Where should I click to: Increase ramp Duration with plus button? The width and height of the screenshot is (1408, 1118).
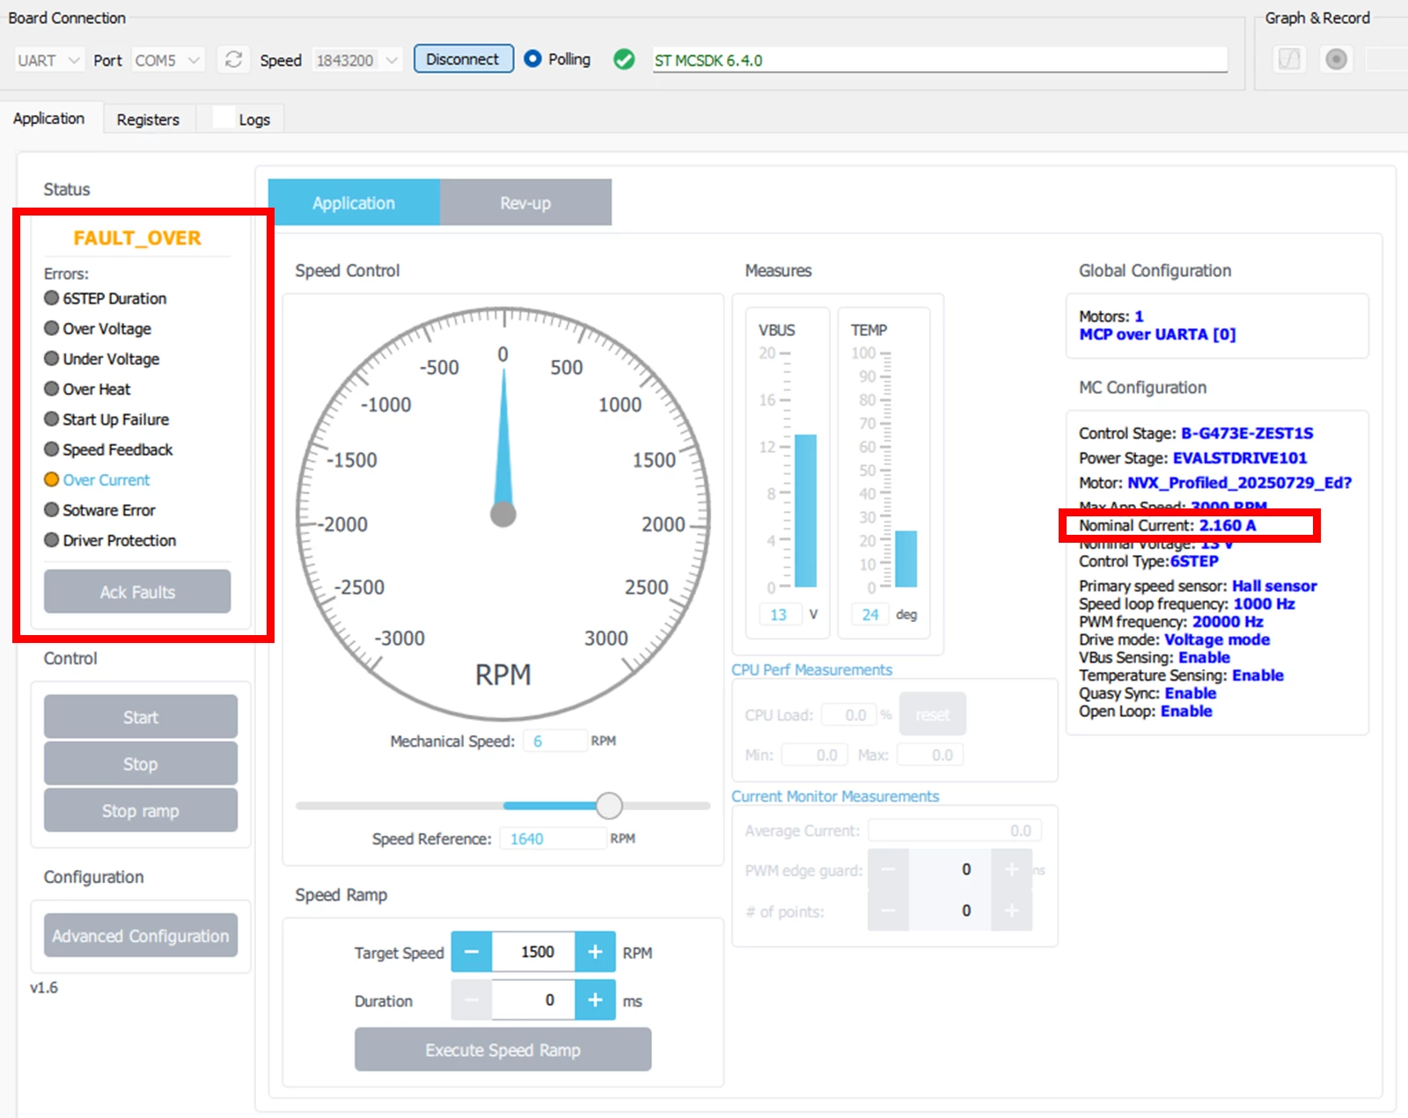pos(595,1000)
